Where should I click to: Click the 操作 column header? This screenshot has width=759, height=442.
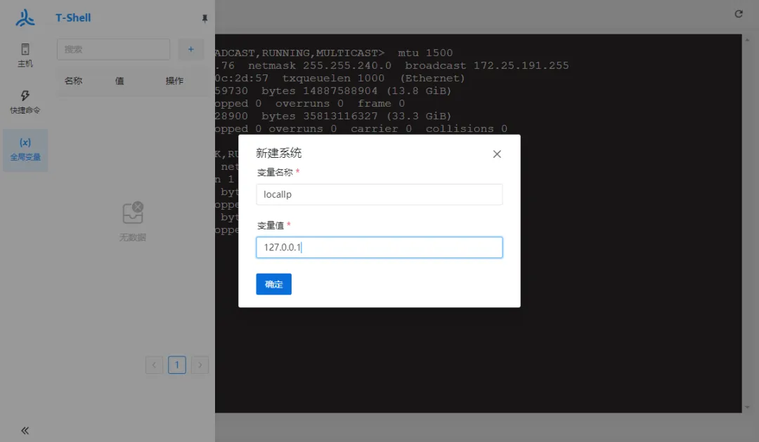174,81
